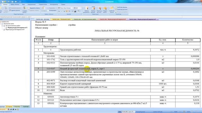This screenshot has height=113, width=202.
Task: Switch to Договор document tab
Action: (x=42, y=19)
